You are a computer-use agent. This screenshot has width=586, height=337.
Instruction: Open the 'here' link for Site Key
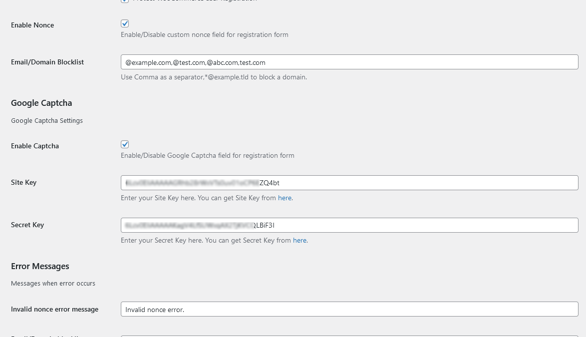coord(285,198)
